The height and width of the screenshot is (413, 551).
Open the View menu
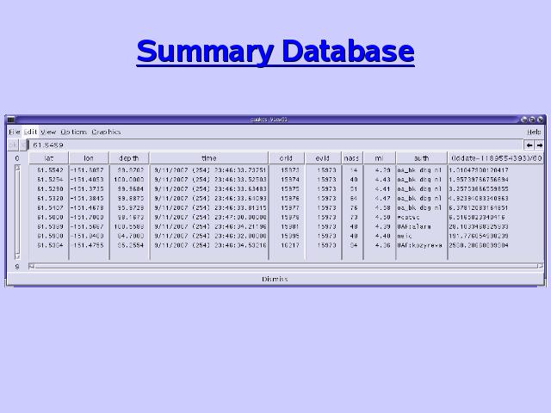tap(48, 132)
